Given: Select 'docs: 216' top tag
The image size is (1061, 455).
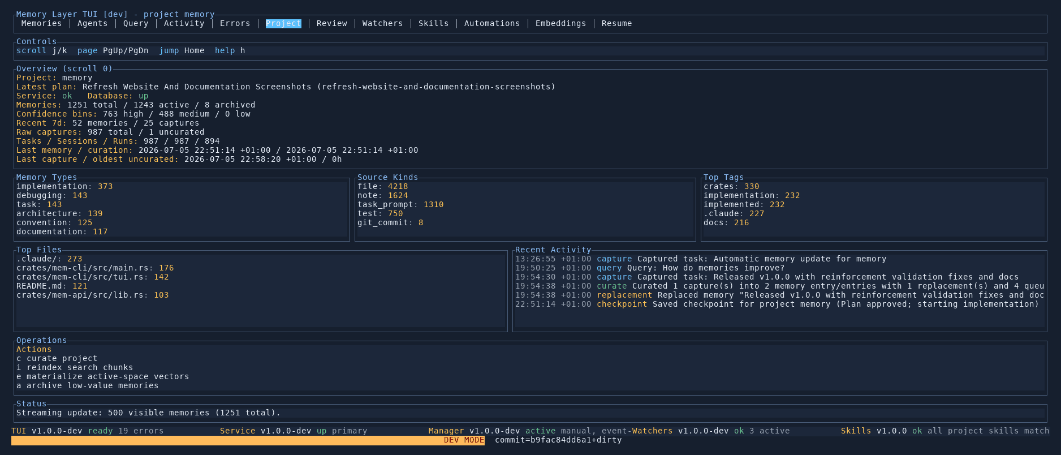Looking at the screenshot, I should point(726,222).
